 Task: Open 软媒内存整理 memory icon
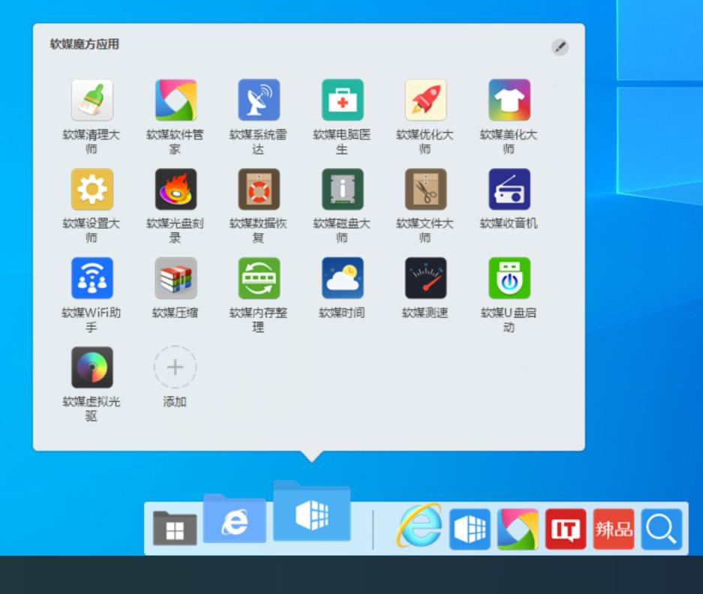(259, 278)
